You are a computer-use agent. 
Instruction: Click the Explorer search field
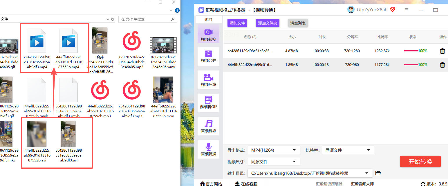click(x=147, y=19)
